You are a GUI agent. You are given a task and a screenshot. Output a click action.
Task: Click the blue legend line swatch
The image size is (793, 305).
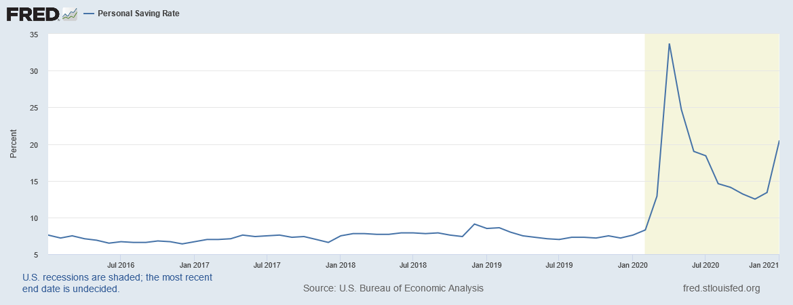tap(89, 14)
